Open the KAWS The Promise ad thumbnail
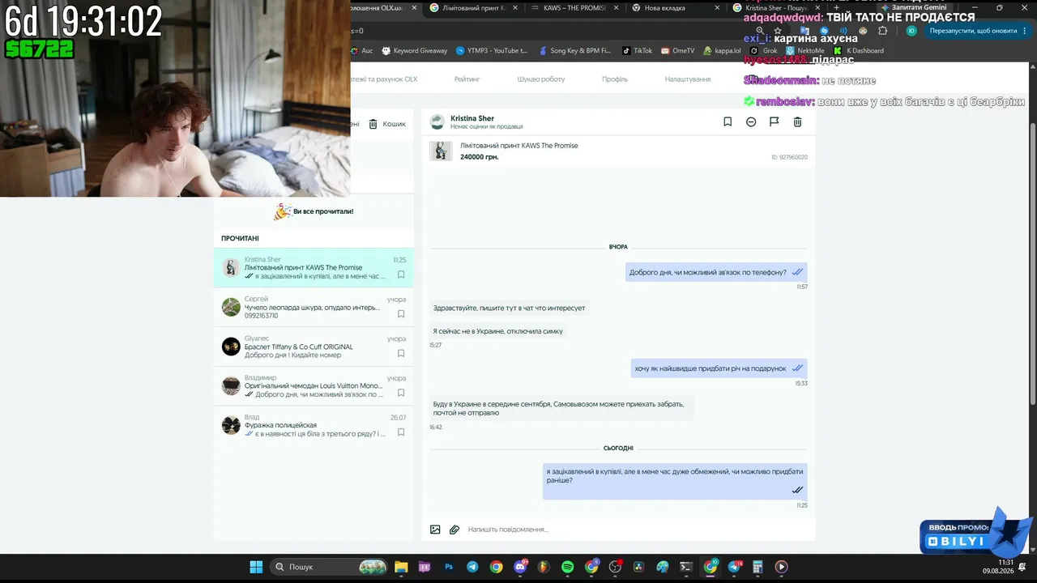 point(441,151)
